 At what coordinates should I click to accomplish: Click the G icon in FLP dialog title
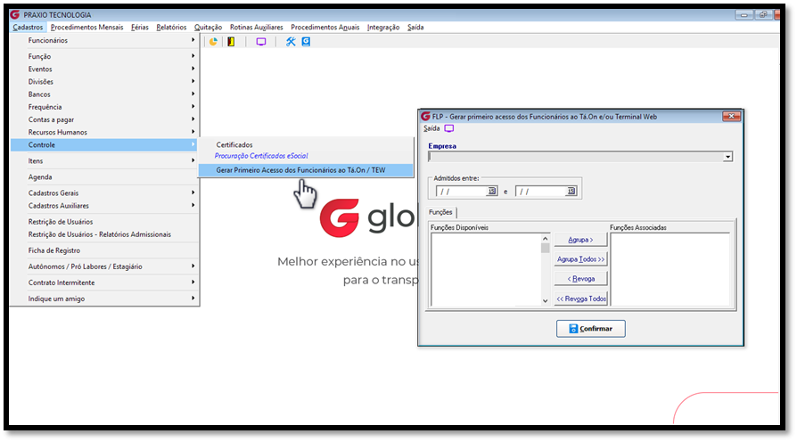pyautogui.click(x=426, y=117)
